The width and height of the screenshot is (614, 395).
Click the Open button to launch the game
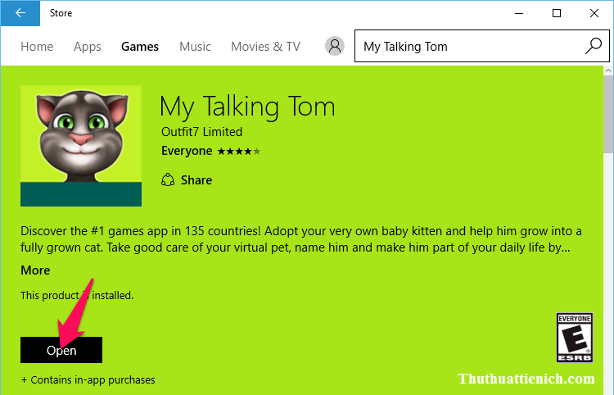click(x=61, y=350)
